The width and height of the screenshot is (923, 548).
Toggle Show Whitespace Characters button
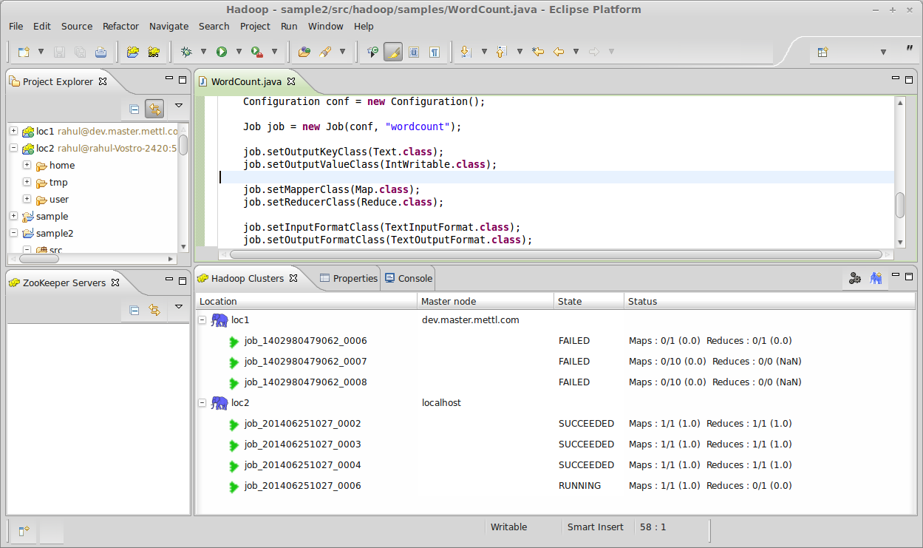click(x=435, y=52)
